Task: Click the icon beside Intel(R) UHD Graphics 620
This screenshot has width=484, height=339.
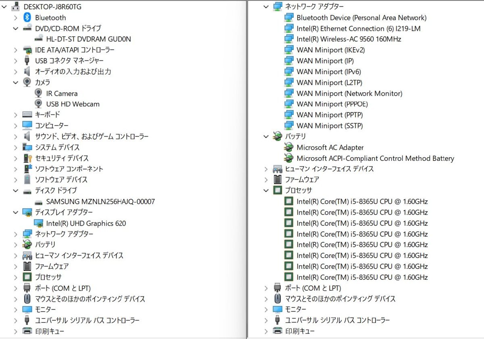Action: point(39,223)
